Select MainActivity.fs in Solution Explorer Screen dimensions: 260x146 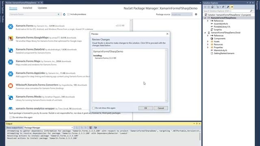point(221,50)
